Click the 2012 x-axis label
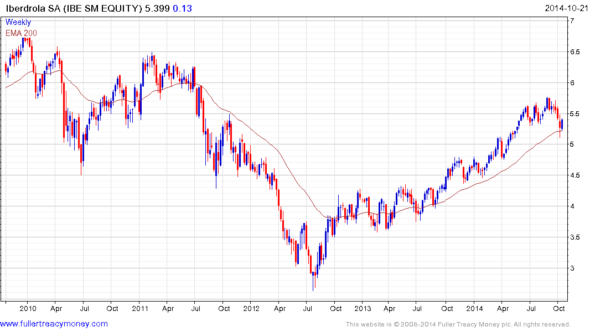Image resolution: width=595 pixels, height=332 pixels. pyautogui.click(x=251, y=308)
